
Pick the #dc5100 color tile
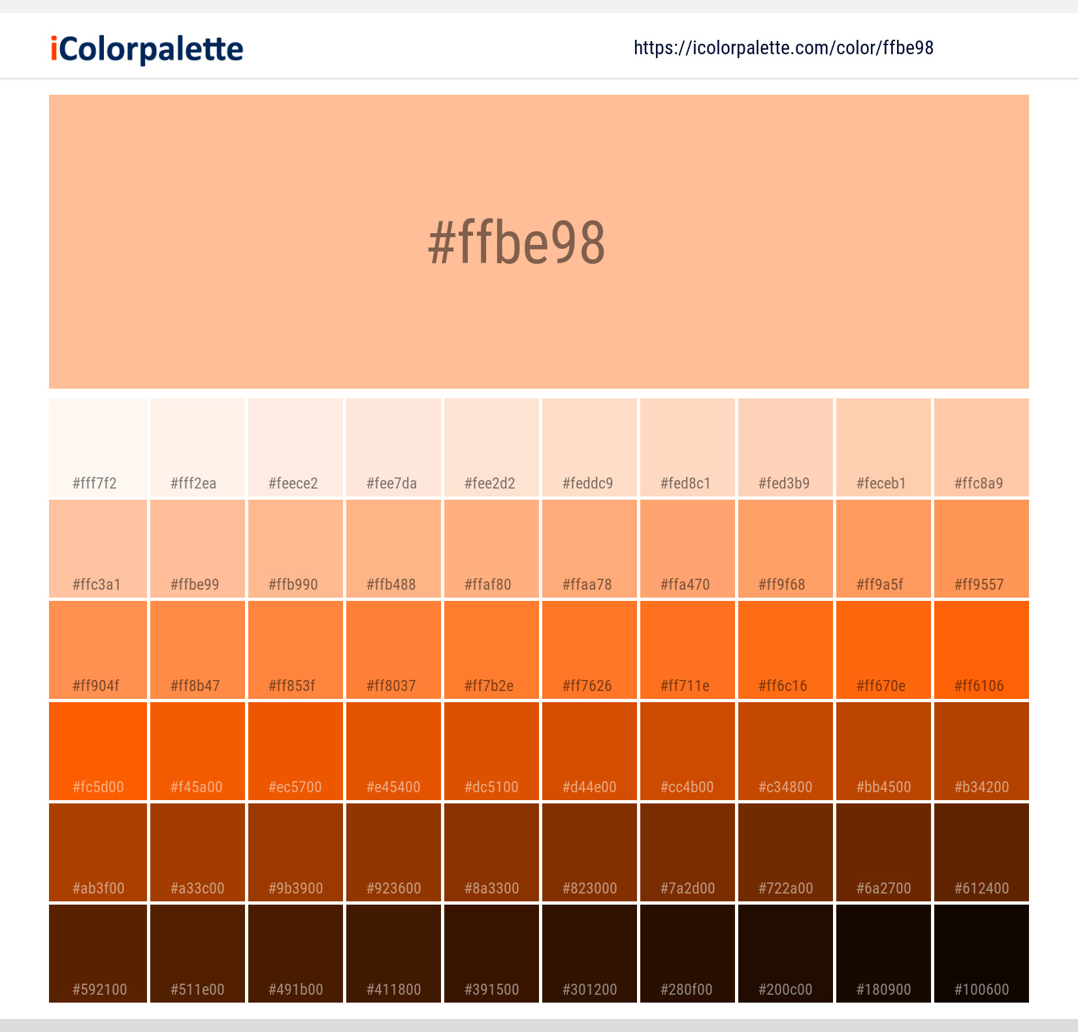click(x=491, y=751)
